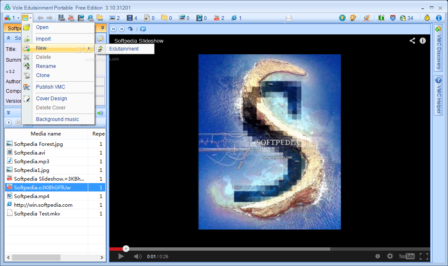448x266 pixels.
Task: Open the New submenu entry
Action: pyautogui.click(x=58, y=48)
